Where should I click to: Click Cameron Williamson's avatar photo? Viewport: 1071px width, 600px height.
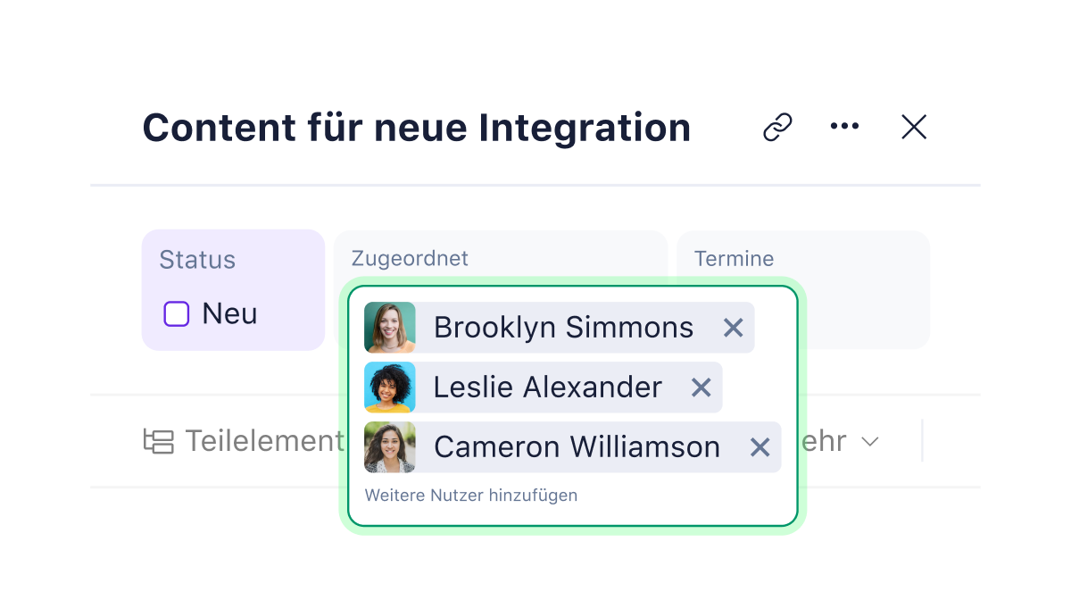tap(390, 447)
